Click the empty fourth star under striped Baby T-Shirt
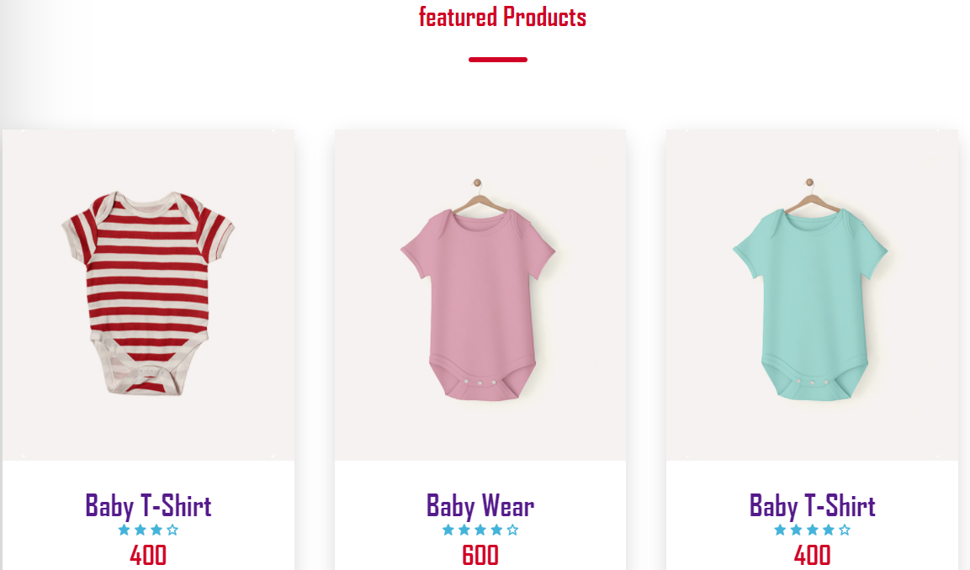This screenshot has height=570, width=970. click(x=172, y=530)
